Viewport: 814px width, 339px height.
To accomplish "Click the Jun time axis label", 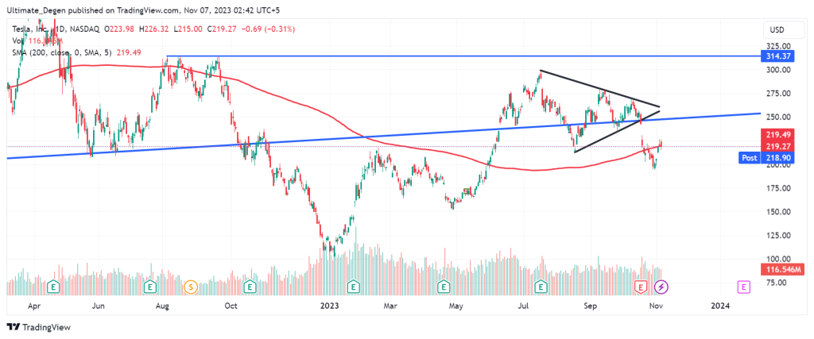I will point(98,306).
